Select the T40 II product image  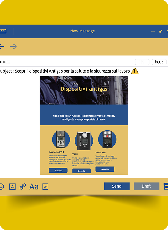[84, 141]
